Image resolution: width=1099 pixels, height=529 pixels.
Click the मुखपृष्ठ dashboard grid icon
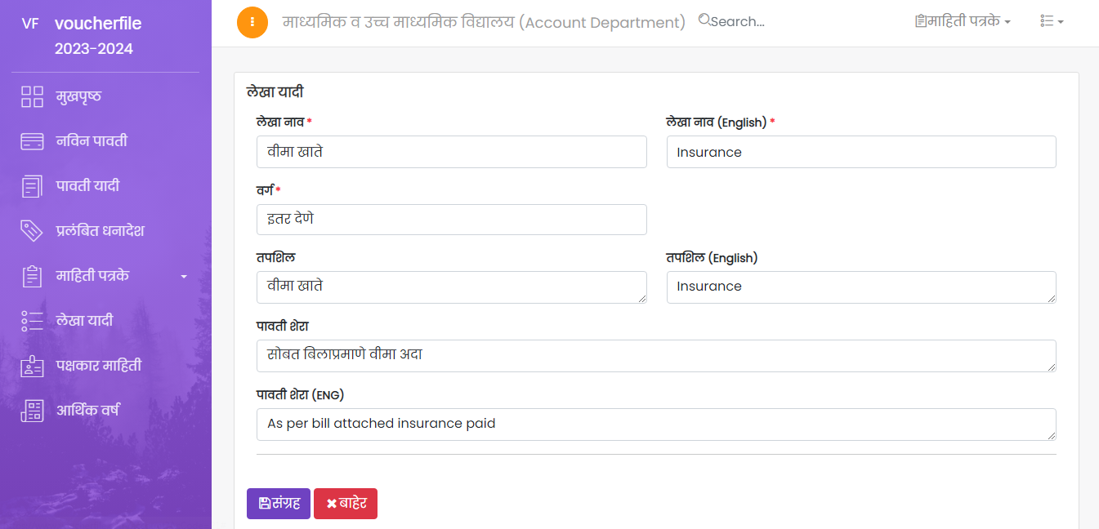coord(32,96)
